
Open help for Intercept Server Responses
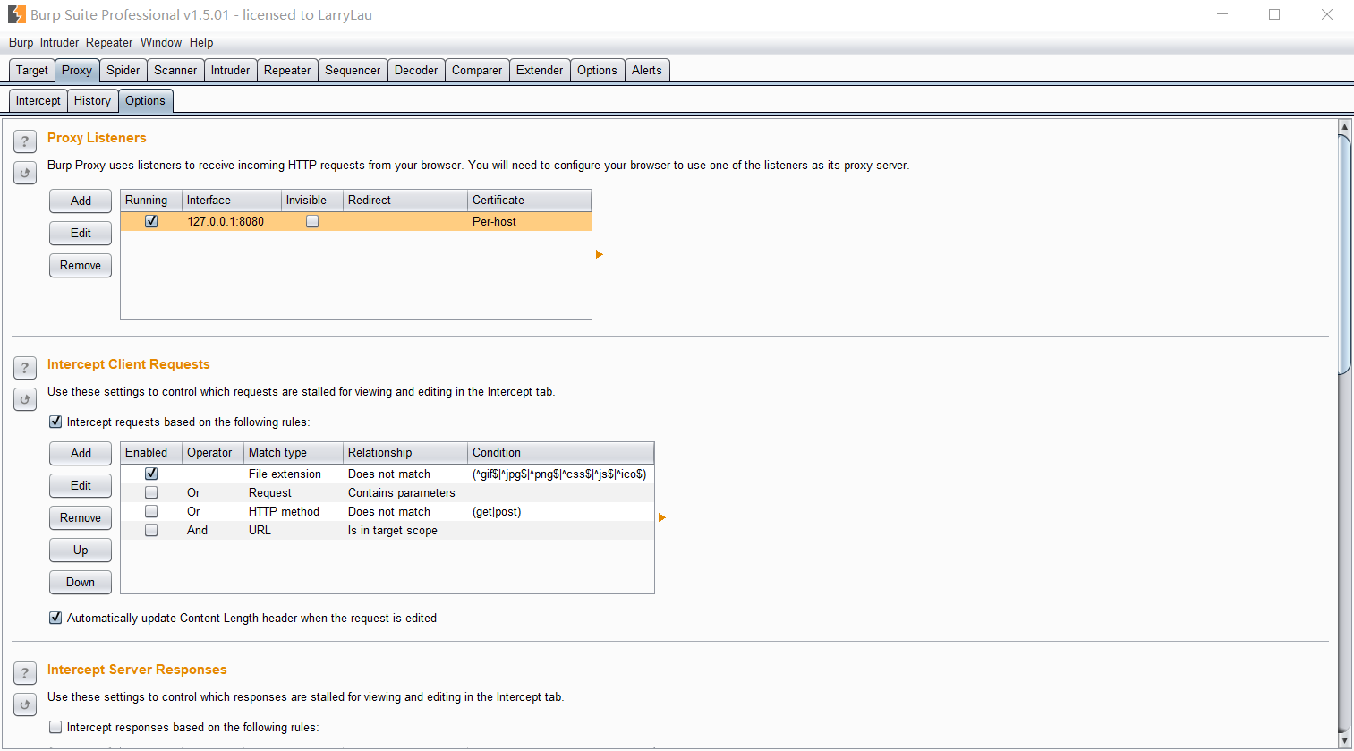click(25, 673)
